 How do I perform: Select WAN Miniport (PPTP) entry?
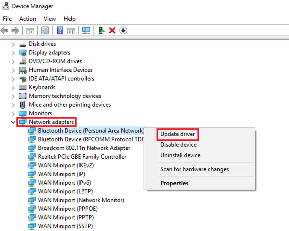(66, 217)
